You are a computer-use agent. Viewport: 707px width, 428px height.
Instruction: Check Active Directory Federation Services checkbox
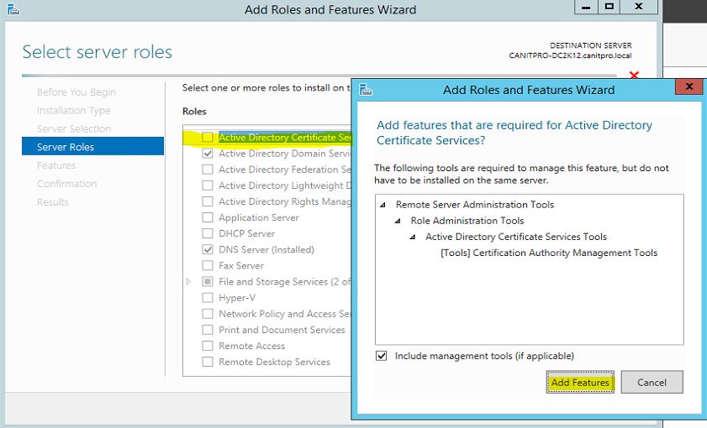(x=208, y=170)
